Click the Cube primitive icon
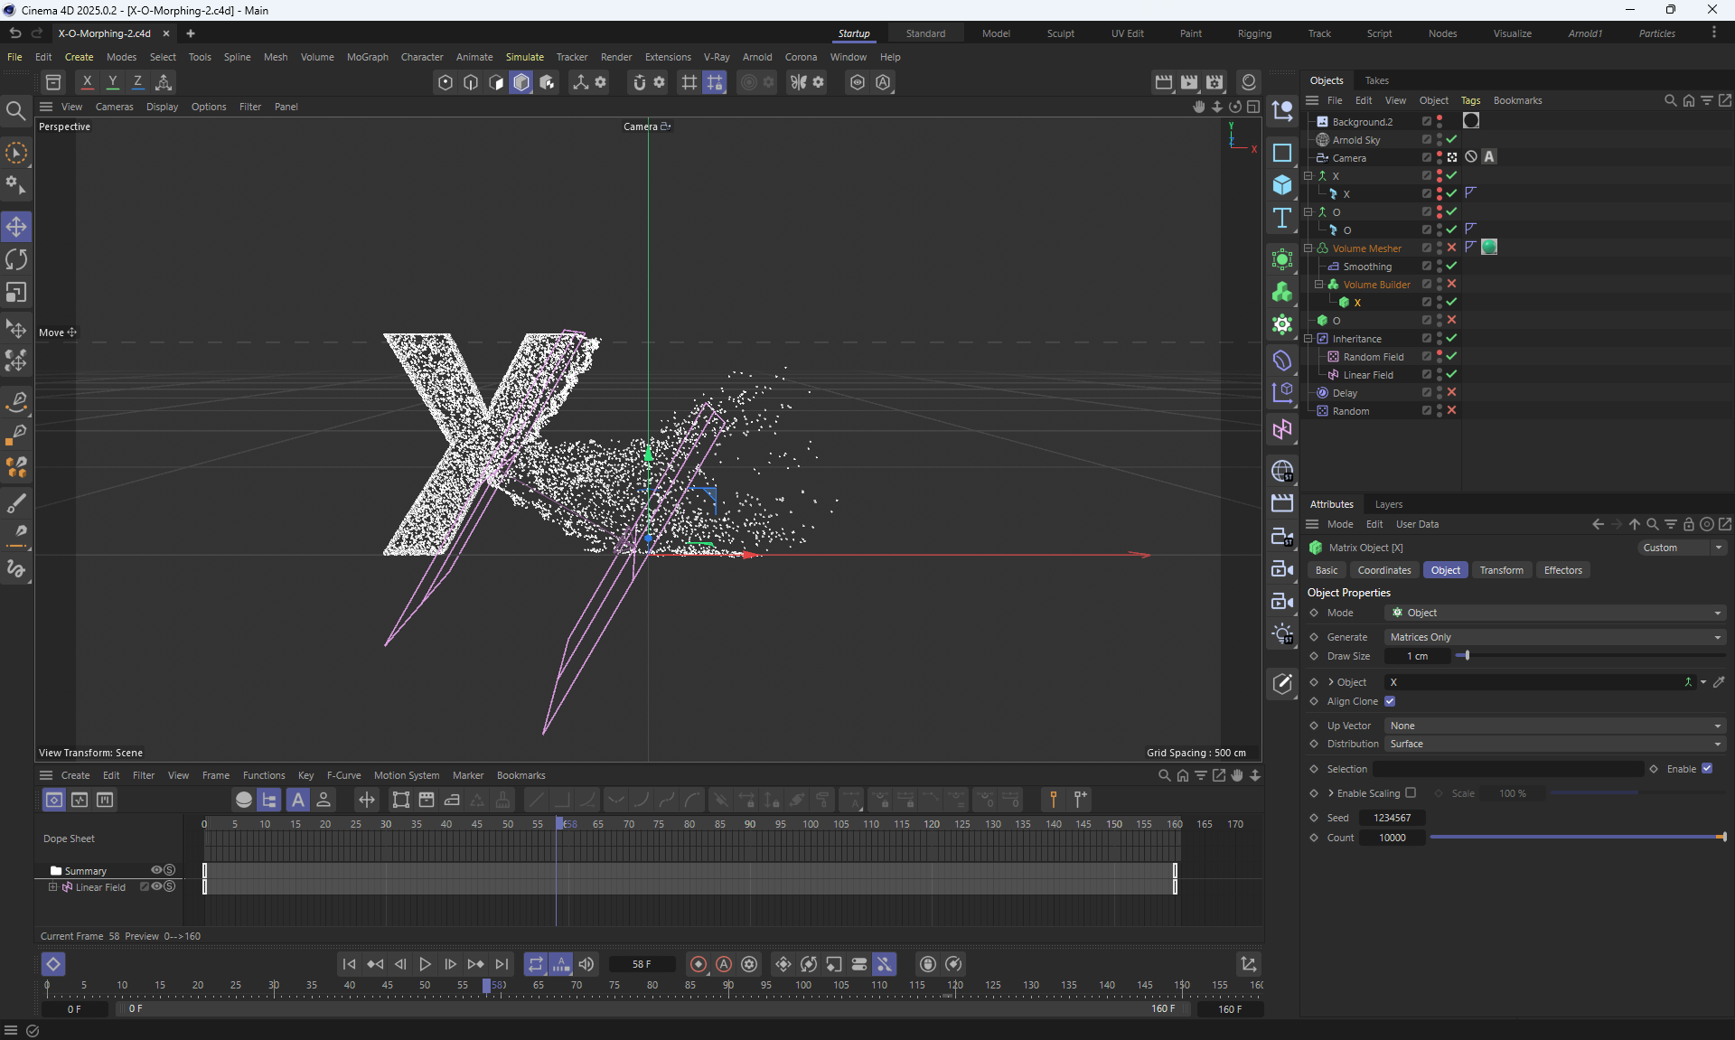This screenshot has height=1040, width=1735. point(1282,185)
